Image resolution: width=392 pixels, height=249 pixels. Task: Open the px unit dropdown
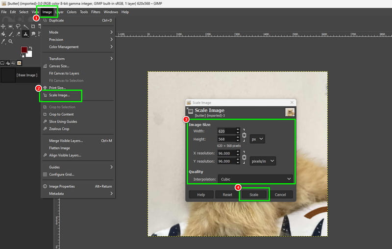[x=257, y=139]
